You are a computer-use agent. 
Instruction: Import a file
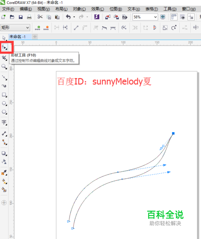108,17
